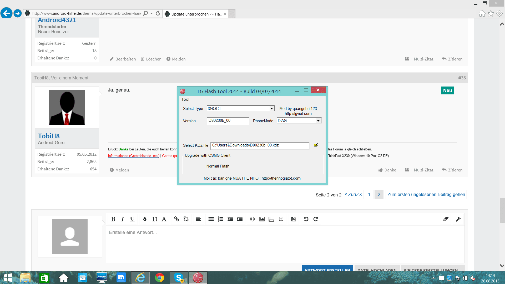Open browser favorites star
Viewport: 505px width, 284px height.
click(x=491, y=14)
